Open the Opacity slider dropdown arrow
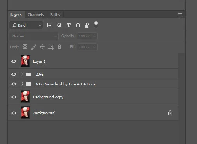Viewport: 197px width, 144px height. (x=94, y=36)
